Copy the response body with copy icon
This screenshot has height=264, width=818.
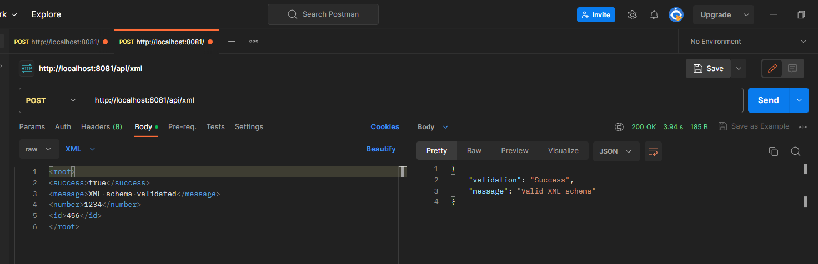(x=773, y=151)
